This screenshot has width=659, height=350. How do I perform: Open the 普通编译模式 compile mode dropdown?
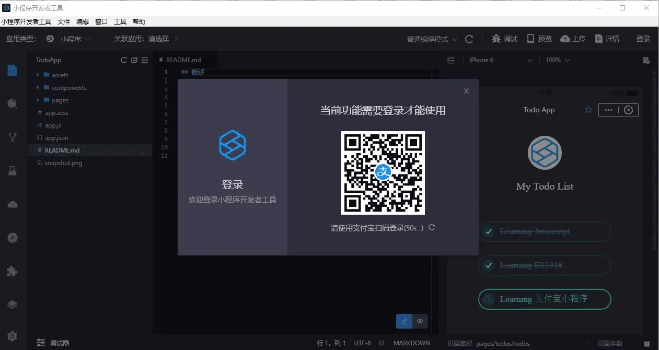coord(432,39)
